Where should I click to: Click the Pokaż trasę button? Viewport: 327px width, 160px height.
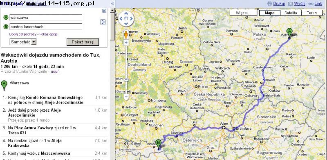click(x=83, y=42)
